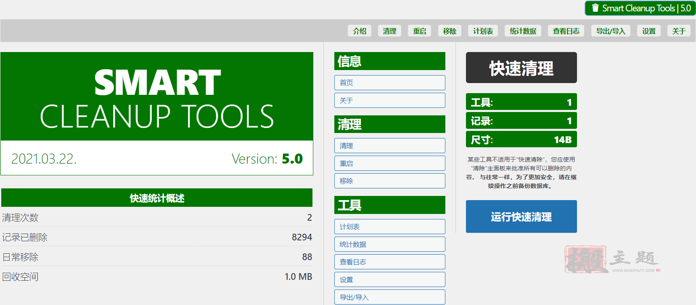Screen dimensions: 696x305
Task: Click the 清理次数 statistic row
Action: (157, 217)
